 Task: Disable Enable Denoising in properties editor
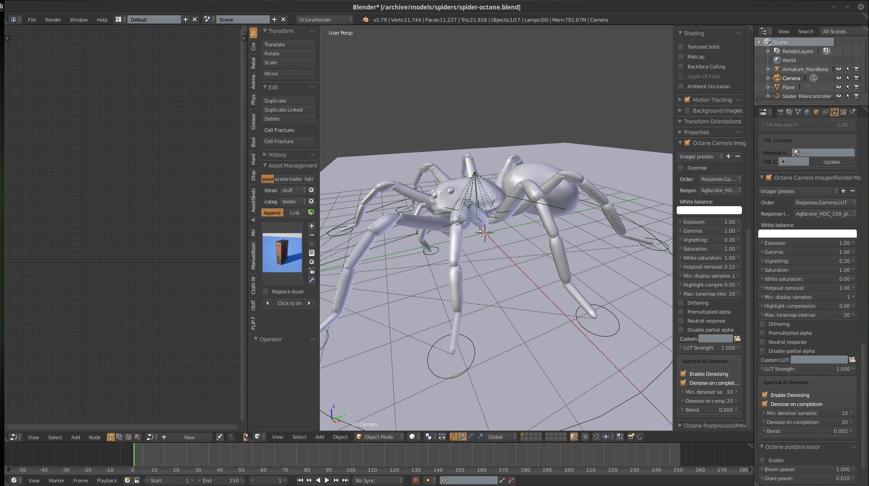[765, 395]
